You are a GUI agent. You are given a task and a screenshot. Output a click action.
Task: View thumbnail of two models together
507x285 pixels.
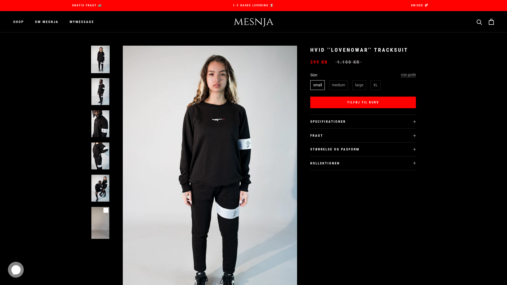point(100,188)
